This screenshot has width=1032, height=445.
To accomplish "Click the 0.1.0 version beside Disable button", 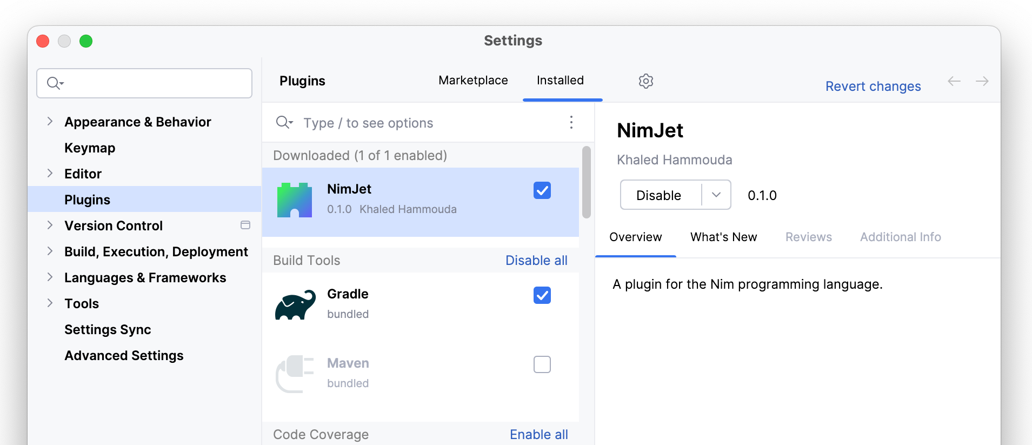I will pos(762,195).
